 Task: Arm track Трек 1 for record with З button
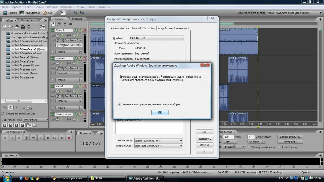click(85, 30)
